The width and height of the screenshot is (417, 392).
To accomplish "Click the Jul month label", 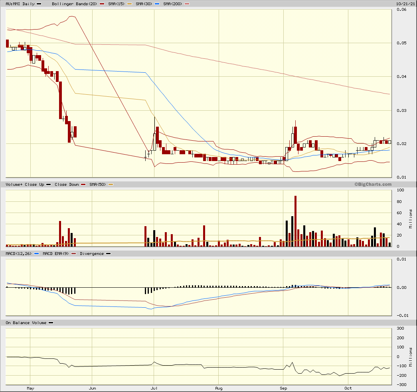I will tap(154, 388).
